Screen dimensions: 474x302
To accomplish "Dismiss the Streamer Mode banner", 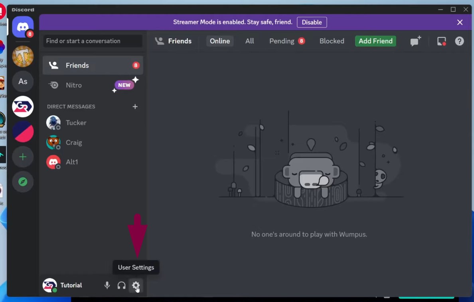I will coord(460,22).
